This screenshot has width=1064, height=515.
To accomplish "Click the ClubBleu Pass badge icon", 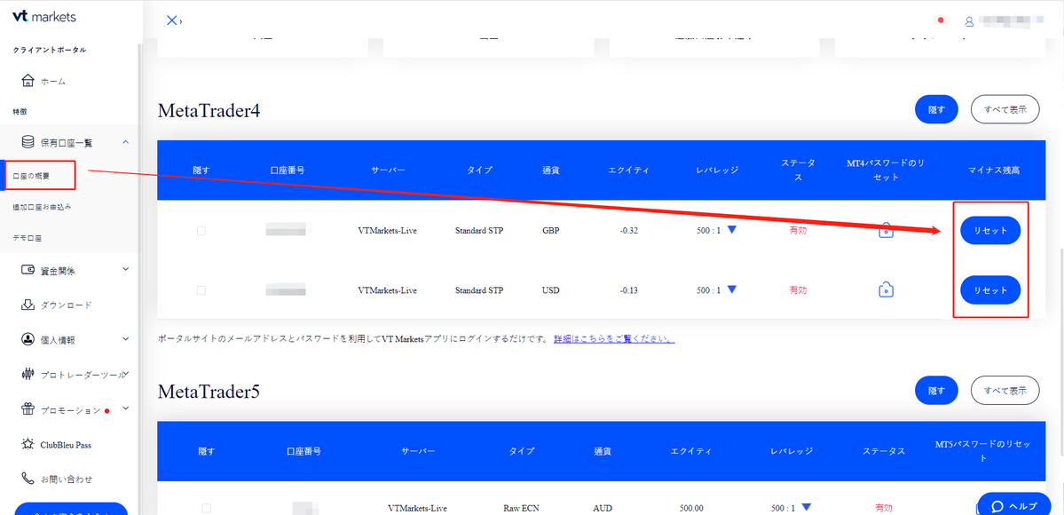I will pyautogui.click(x=28, y=444).
